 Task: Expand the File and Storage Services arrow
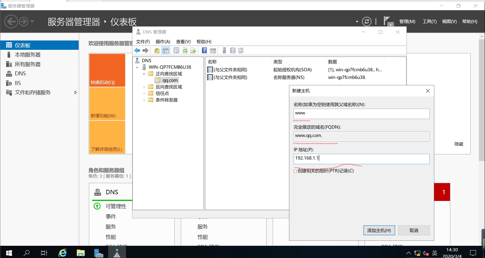point(76,93)
